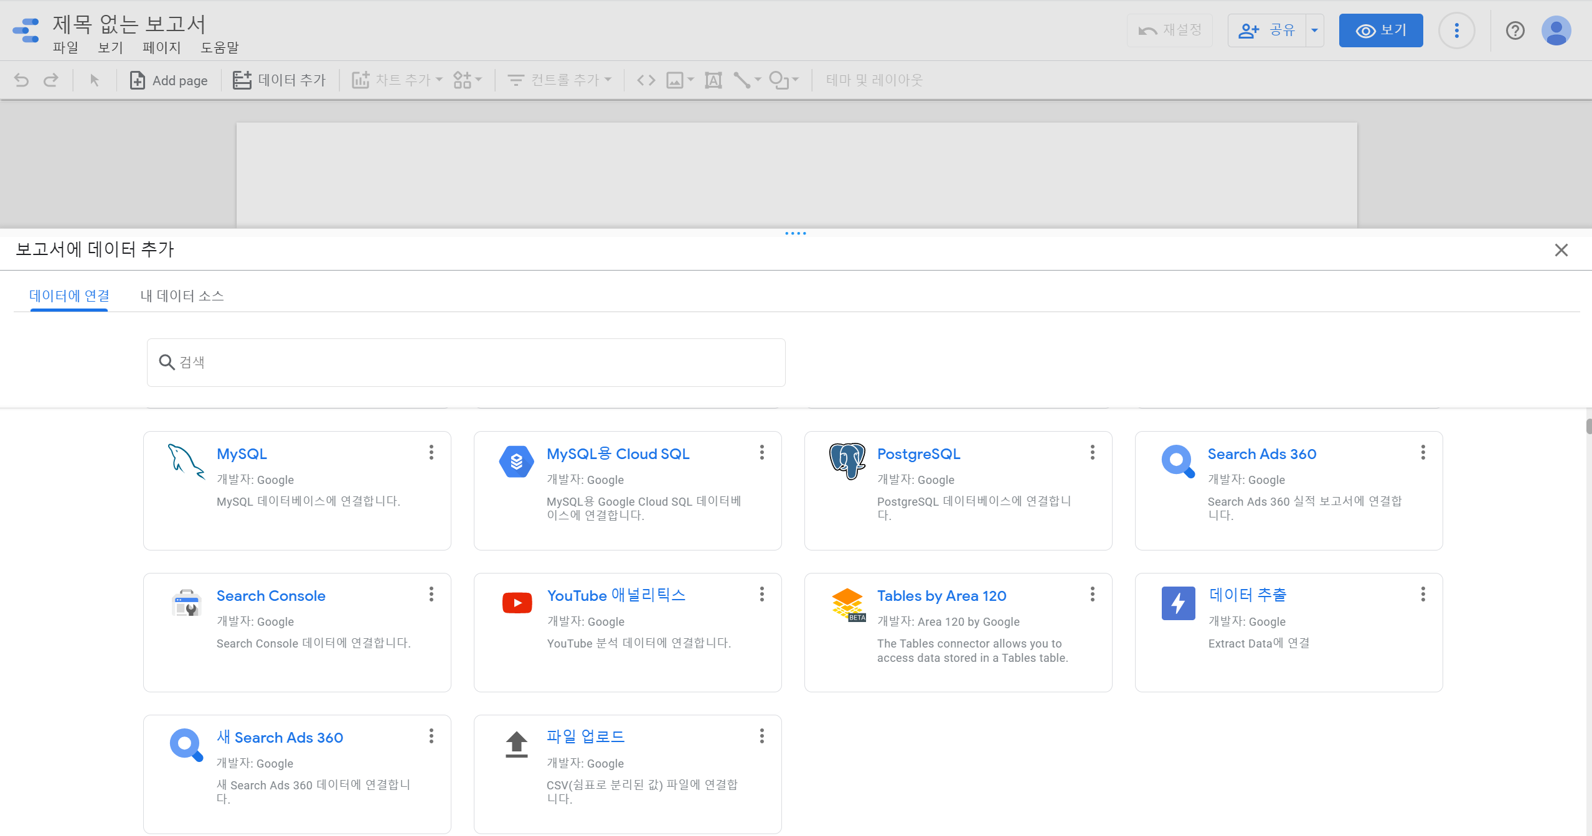Click the blue 보기 view button
Image resolution: width=1592 pixels, height=836 pixels.
[x=1380, y=30]
